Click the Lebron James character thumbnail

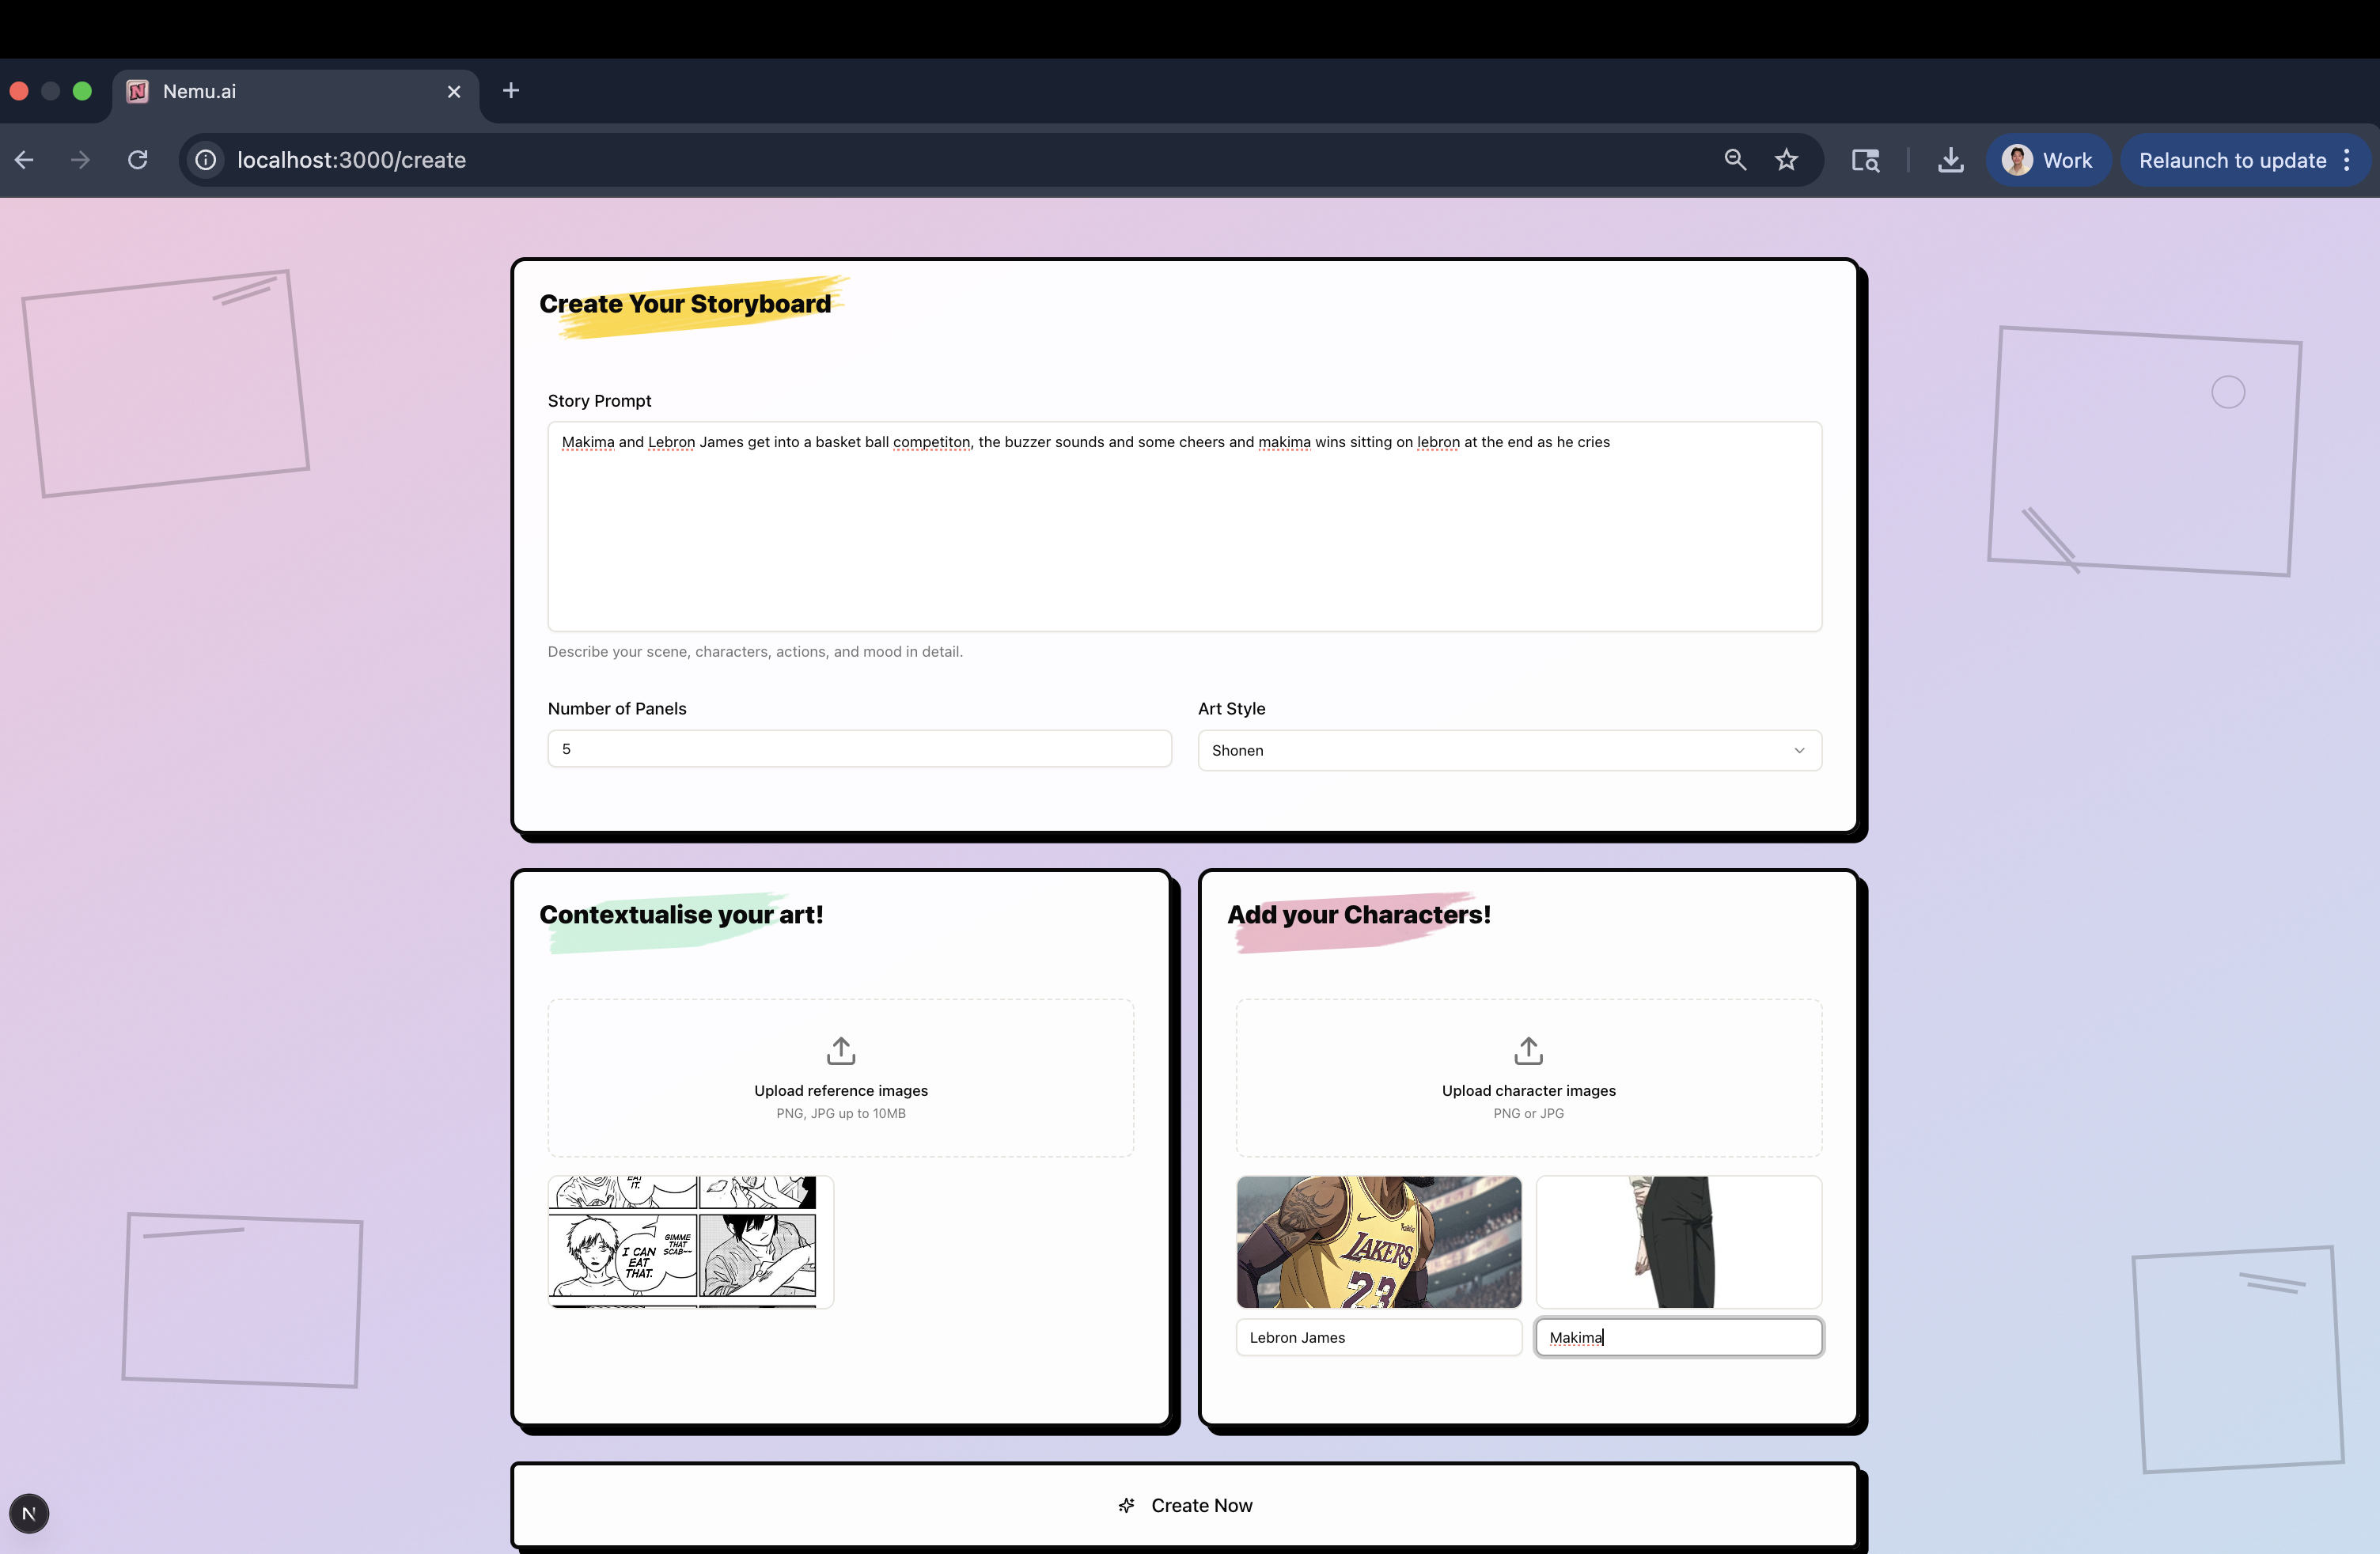click(1378, 1242)
